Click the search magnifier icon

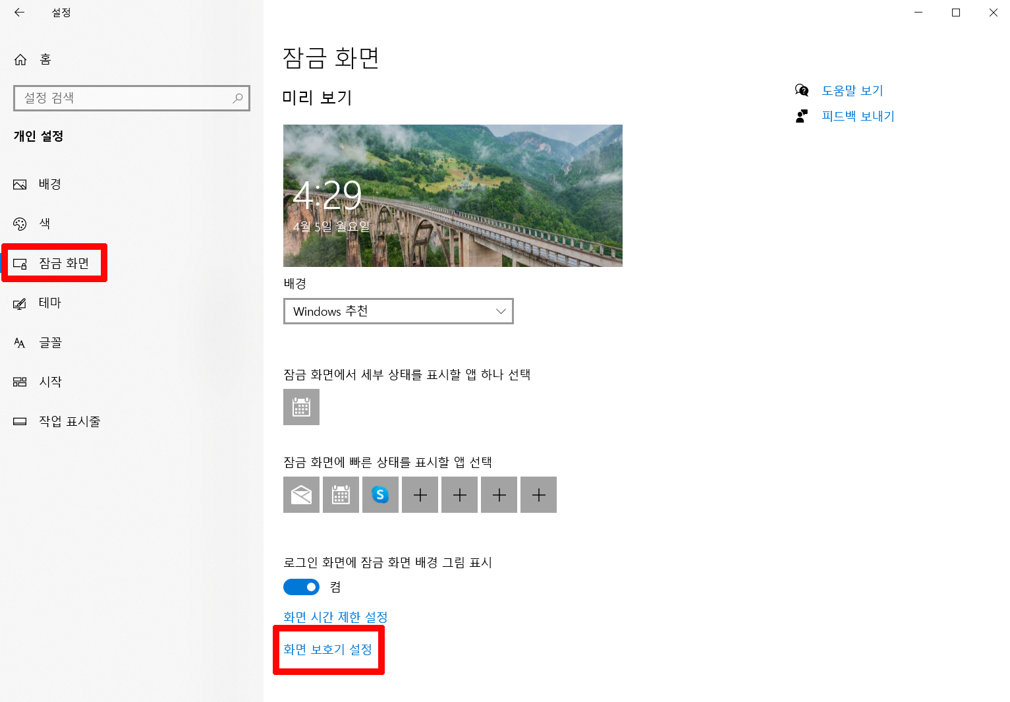coord(238,98)
